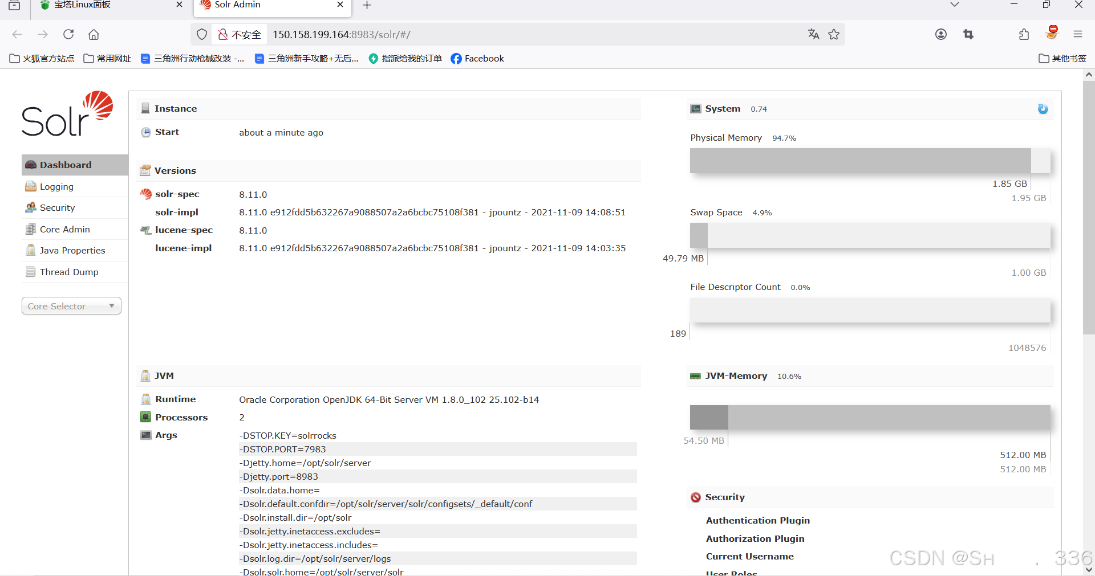Click the page vertical scrollbar

click(1089, 208)
